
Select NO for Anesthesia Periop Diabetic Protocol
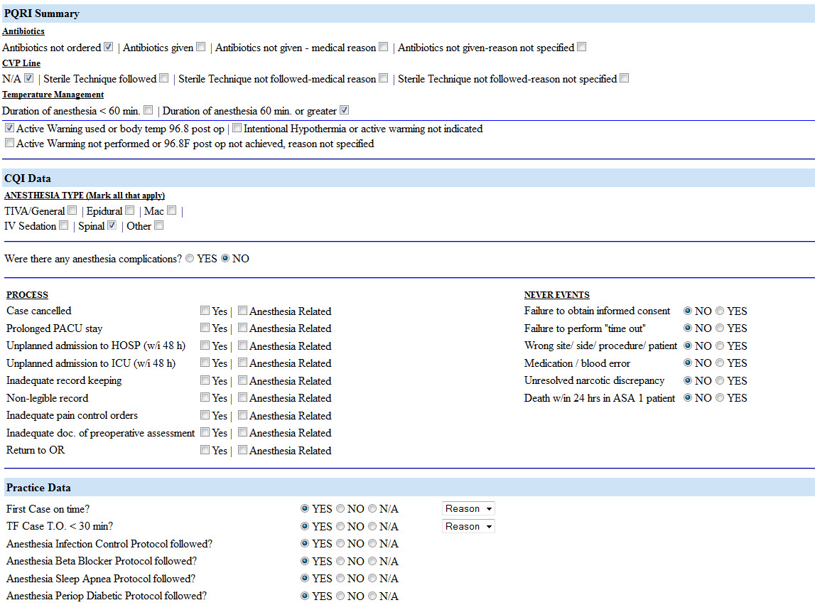click(x=340, y=596)
